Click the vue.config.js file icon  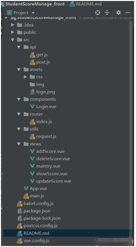pos(20,241)
